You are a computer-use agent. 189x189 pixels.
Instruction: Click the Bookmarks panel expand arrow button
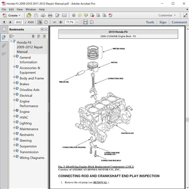46,30
